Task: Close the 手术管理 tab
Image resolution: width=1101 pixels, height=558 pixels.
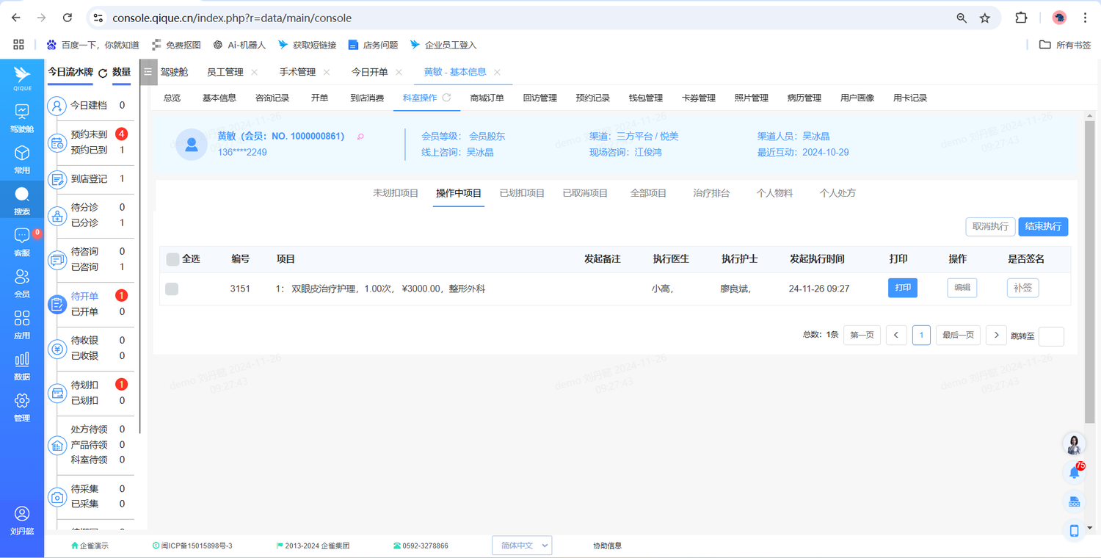Action: click(327, 72)
